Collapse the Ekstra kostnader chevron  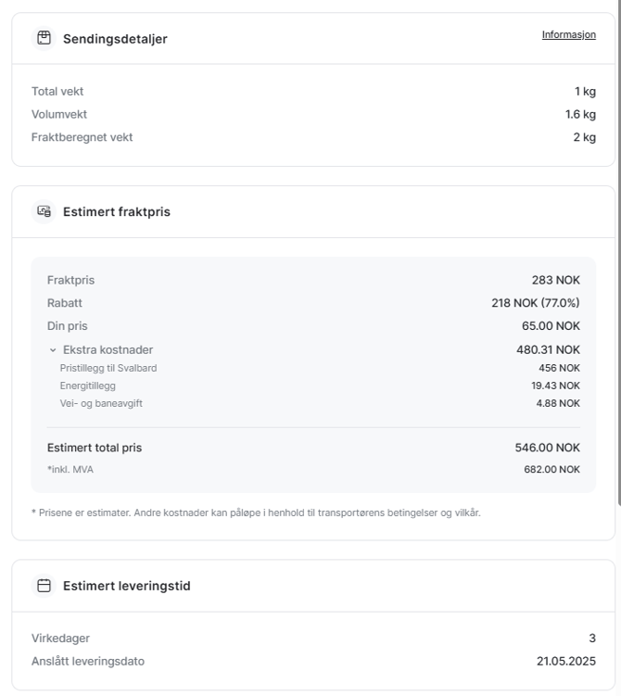point(53,350)
